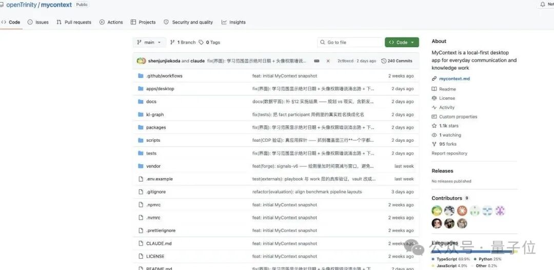Open the Contributors section heading

coord(447,198)
